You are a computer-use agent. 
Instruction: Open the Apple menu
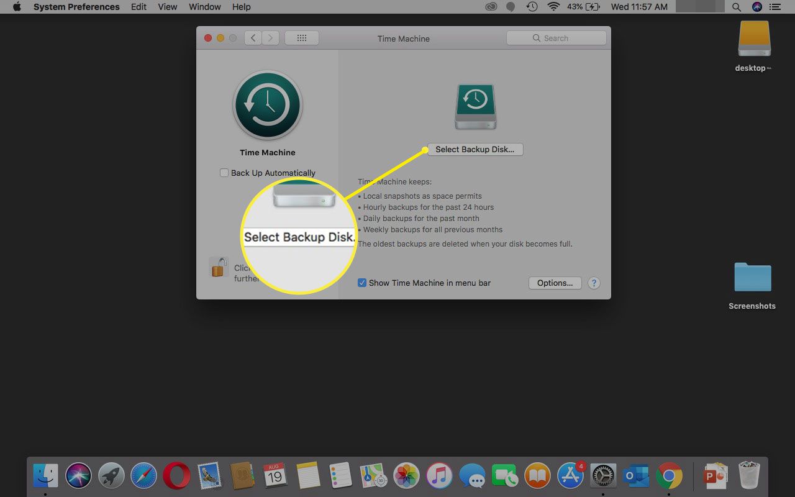pos(17,7)
